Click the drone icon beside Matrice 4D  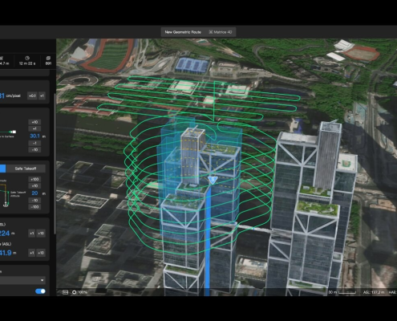[x=211, y=32]
